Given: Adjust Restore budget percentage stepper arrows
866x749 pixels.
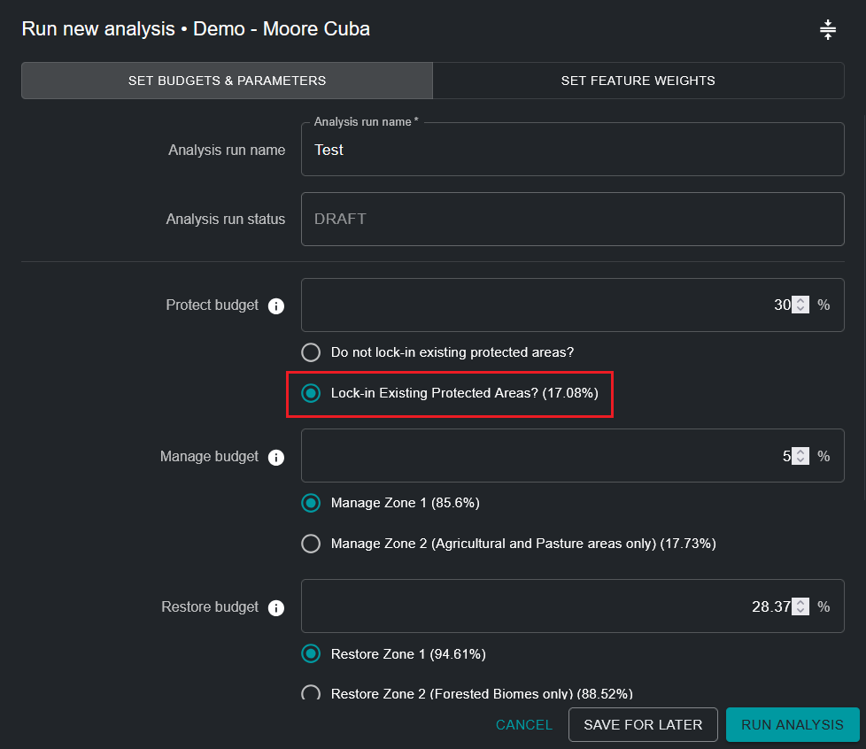Looking at the screenshot, I should (800, 606).
